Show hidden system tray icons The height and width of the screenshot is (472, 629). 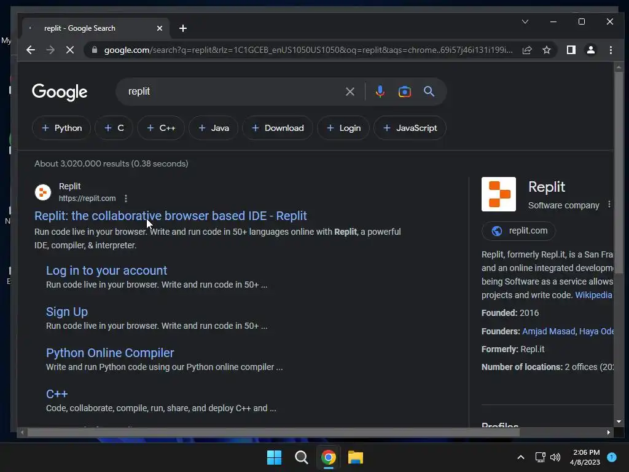(521, 457)
